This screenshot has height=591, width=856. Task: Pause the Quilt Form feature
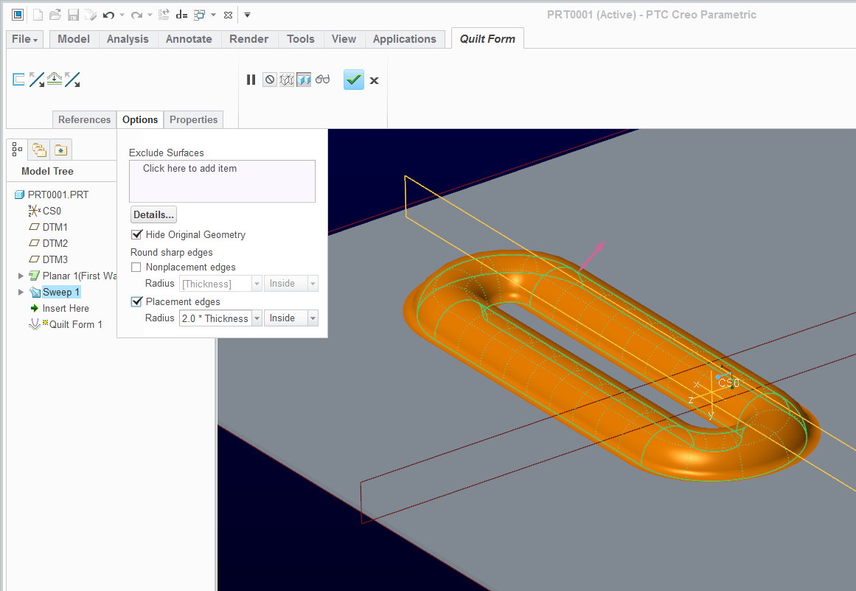[251, 80]
